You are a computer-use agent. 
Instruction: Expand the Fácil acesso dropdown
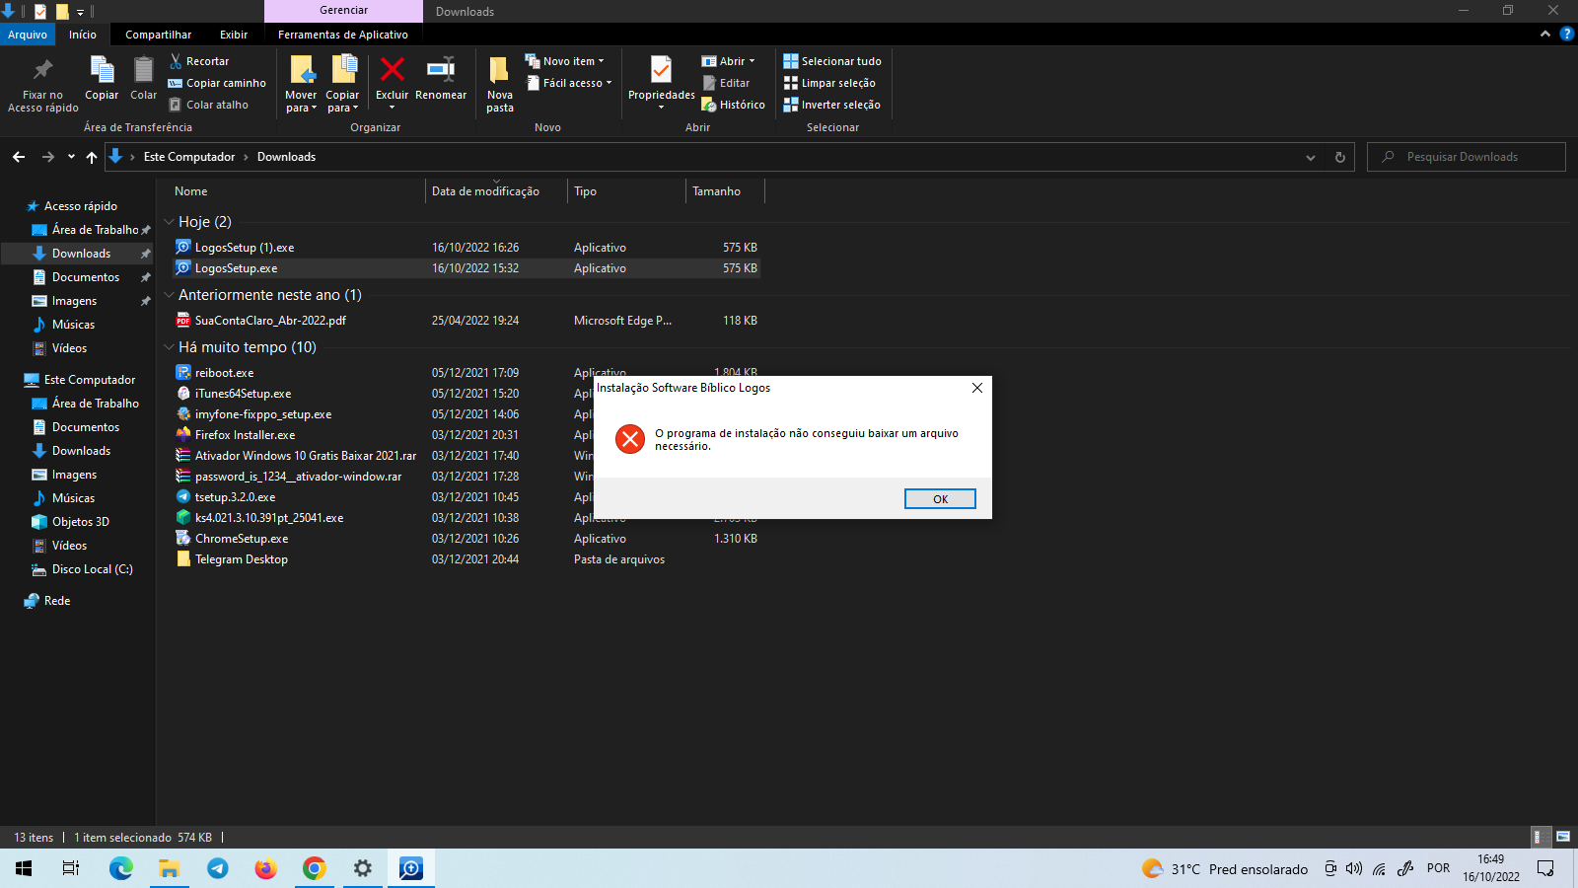click(569, 83)
